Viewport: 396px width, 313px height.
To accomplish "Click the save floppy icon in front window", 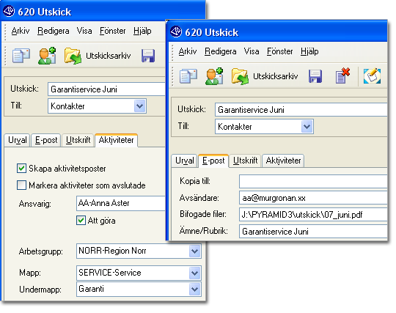I will tap(315, 76).
